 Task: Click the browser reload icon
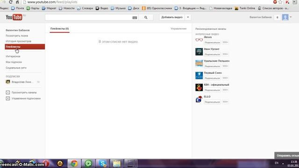click(10, 2)
